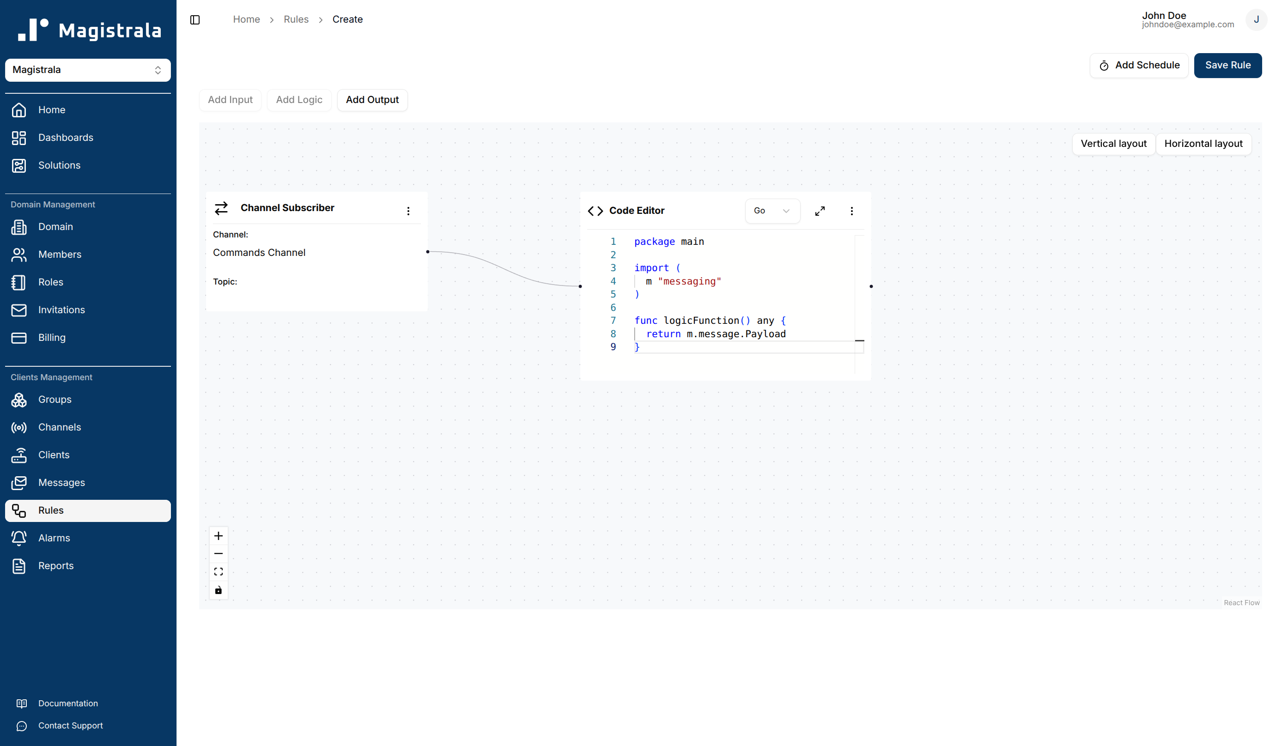Click the React Flow attribution link

[x=1241, y=603]
